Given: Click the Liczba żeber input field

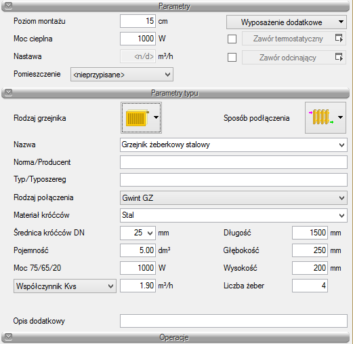Looking at the screenshot, I should [310, 286].
